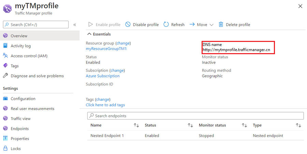Select the Nested Endpoint 1 row
The width and height of the screenshot is (307, 154).
tap(107, 136)
